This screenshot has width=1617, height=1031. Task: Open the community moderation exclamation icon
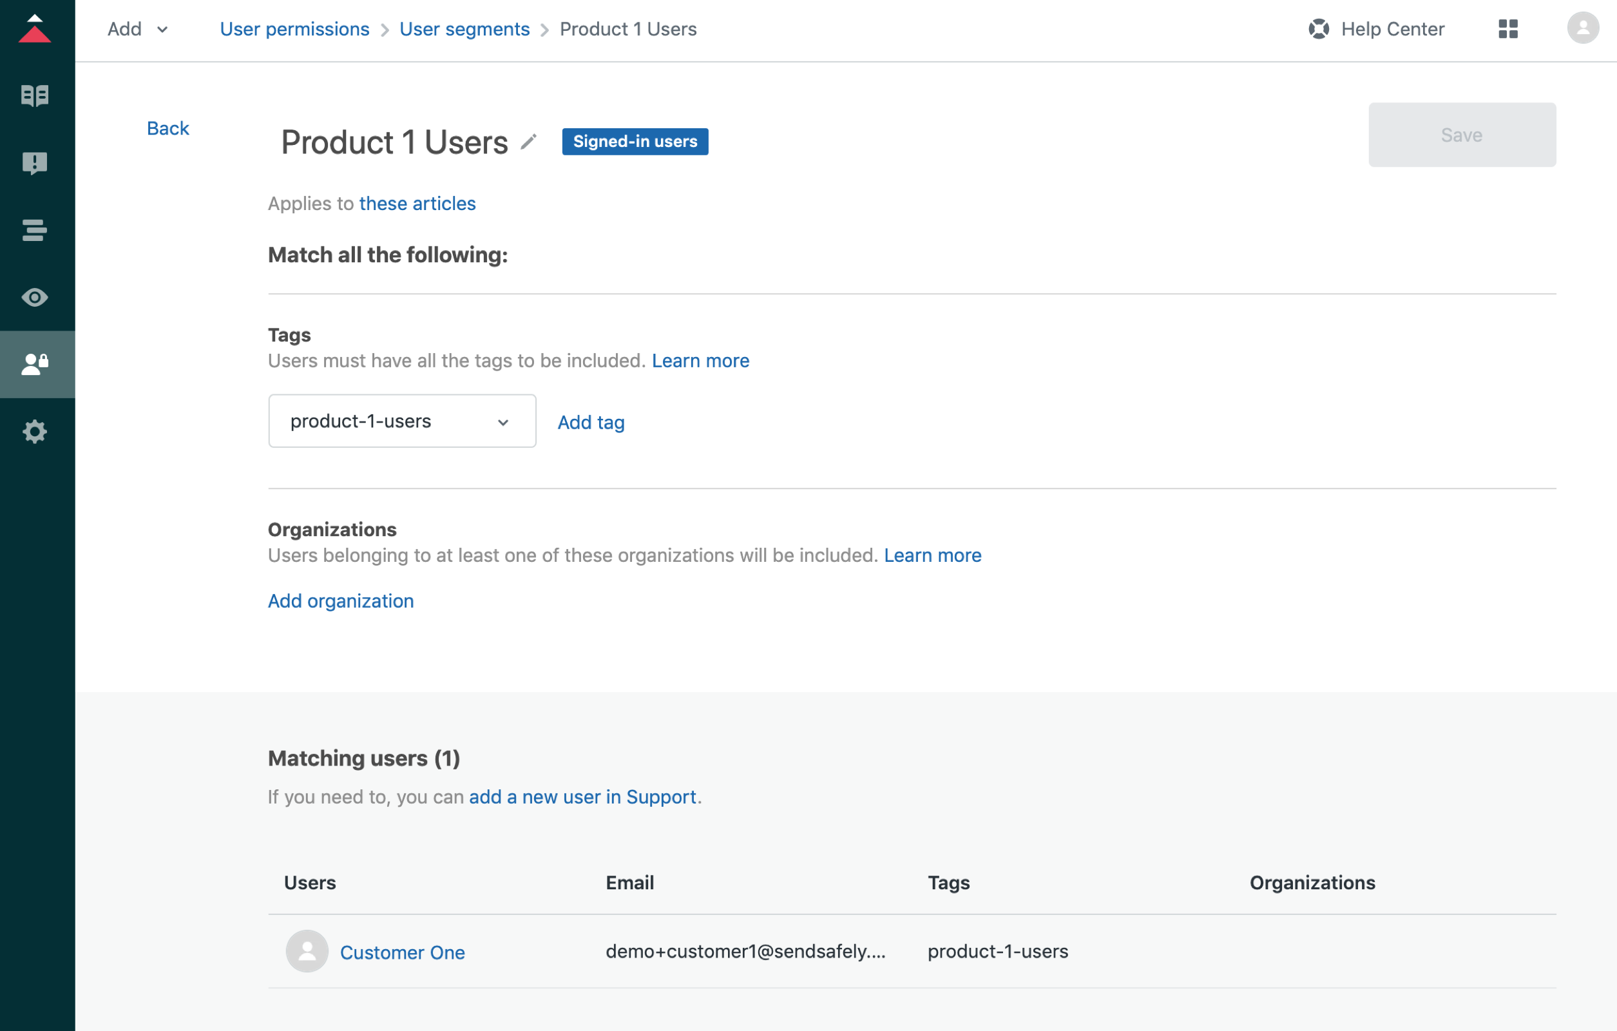tap(35, 162)
